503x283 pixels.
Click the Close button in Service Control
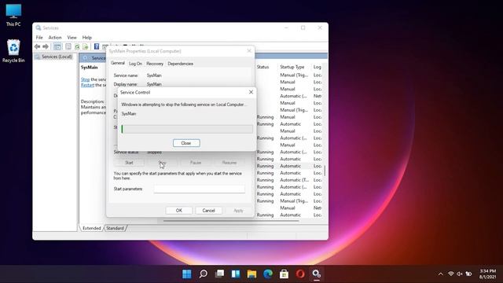(x=186, y=143)
